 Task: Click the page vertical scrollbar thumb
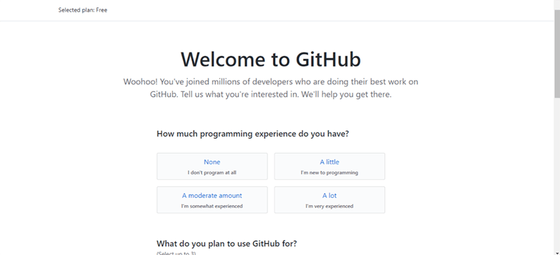(557, 53)
